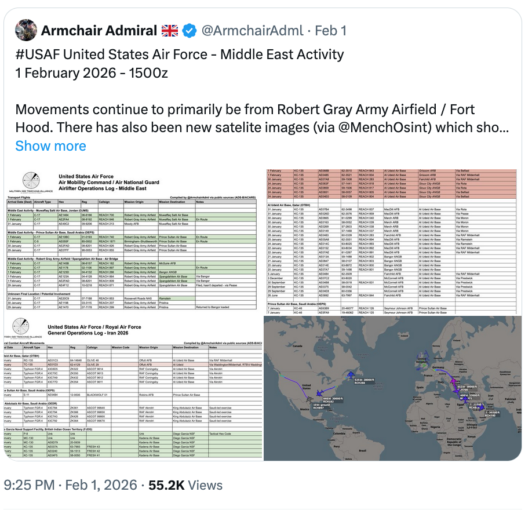Screen dimensions: 532x510
Task: Open the Airlifter Operations Log image
Action: [x=133, y=241]
